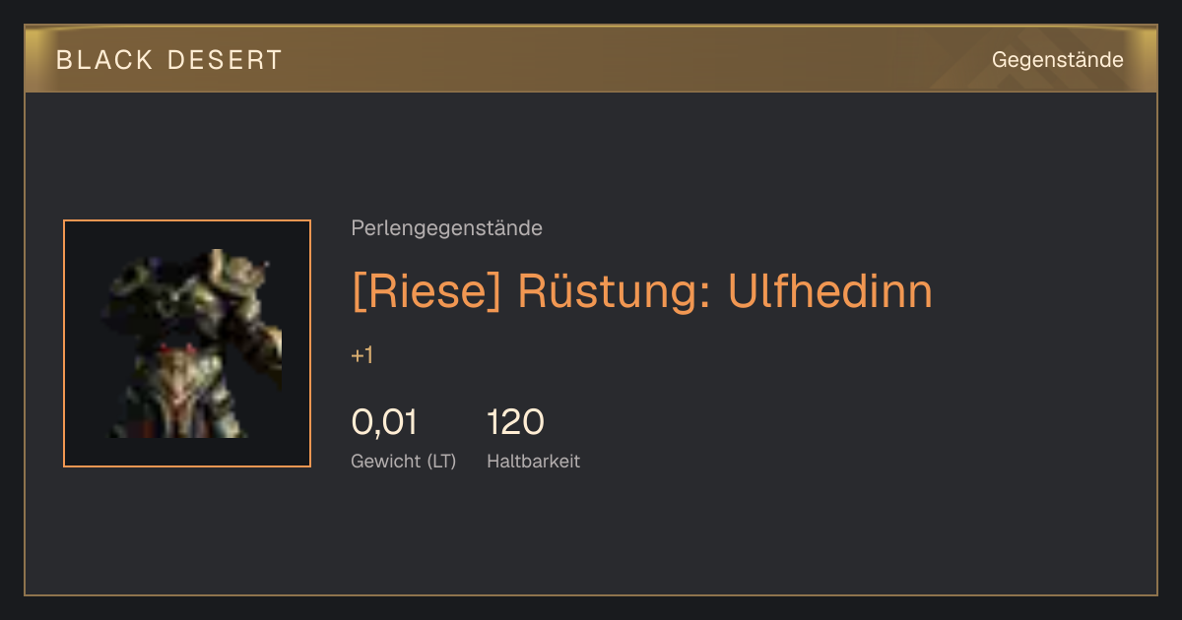1182x620 pixels.
Task: Click the gold header banner background
Action: tap(591, 60)
